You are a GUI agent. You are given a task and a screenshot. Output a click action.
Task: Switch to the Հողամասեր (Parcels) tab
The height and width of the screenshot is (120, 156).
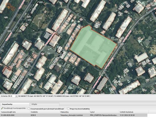pos(13,104)
